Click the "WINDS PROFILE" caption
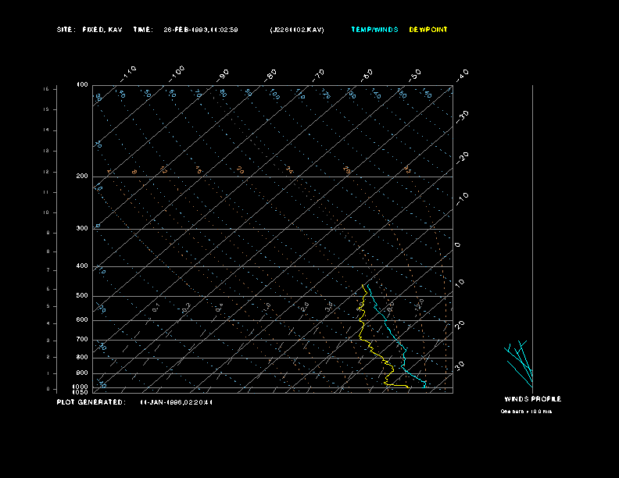This screenshot has width=619, height=478. pyautogui.click(x=532, y=399)
